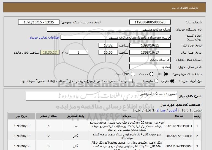Toggle the اسناد خزانه اسلامی payment checkbox
The height and width of the screenshot is (150, 212).
[x=131, y=81]
